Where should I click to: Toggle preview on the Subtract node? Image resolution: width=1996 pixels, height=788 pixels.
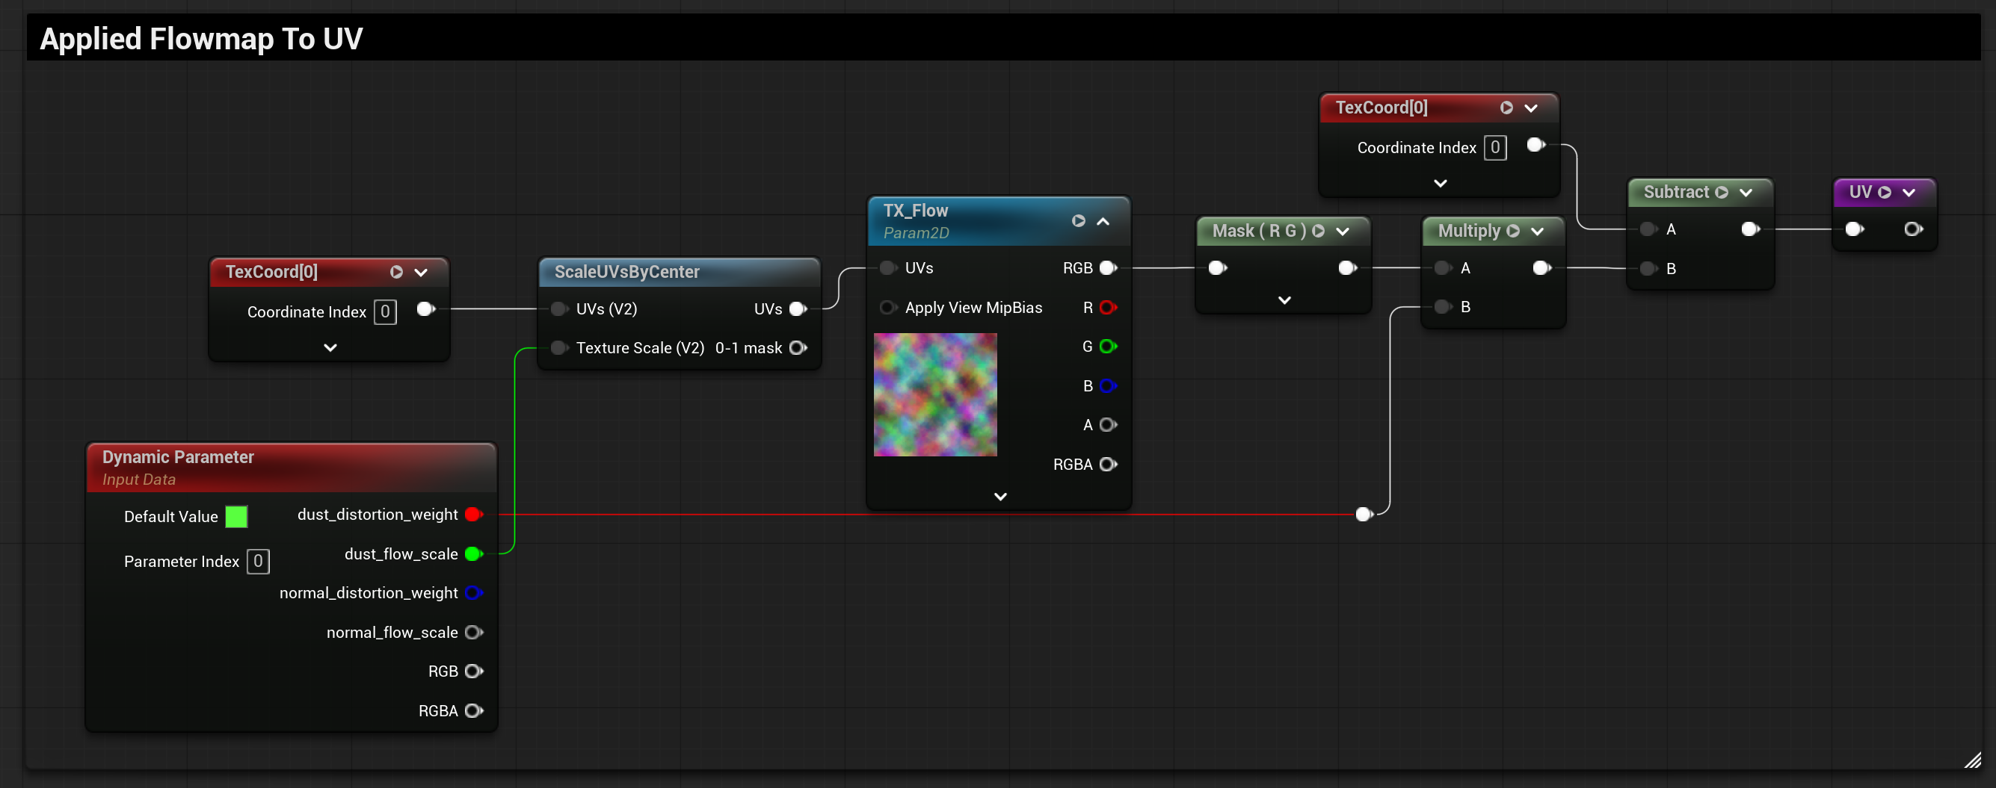tap(1721, 192)
